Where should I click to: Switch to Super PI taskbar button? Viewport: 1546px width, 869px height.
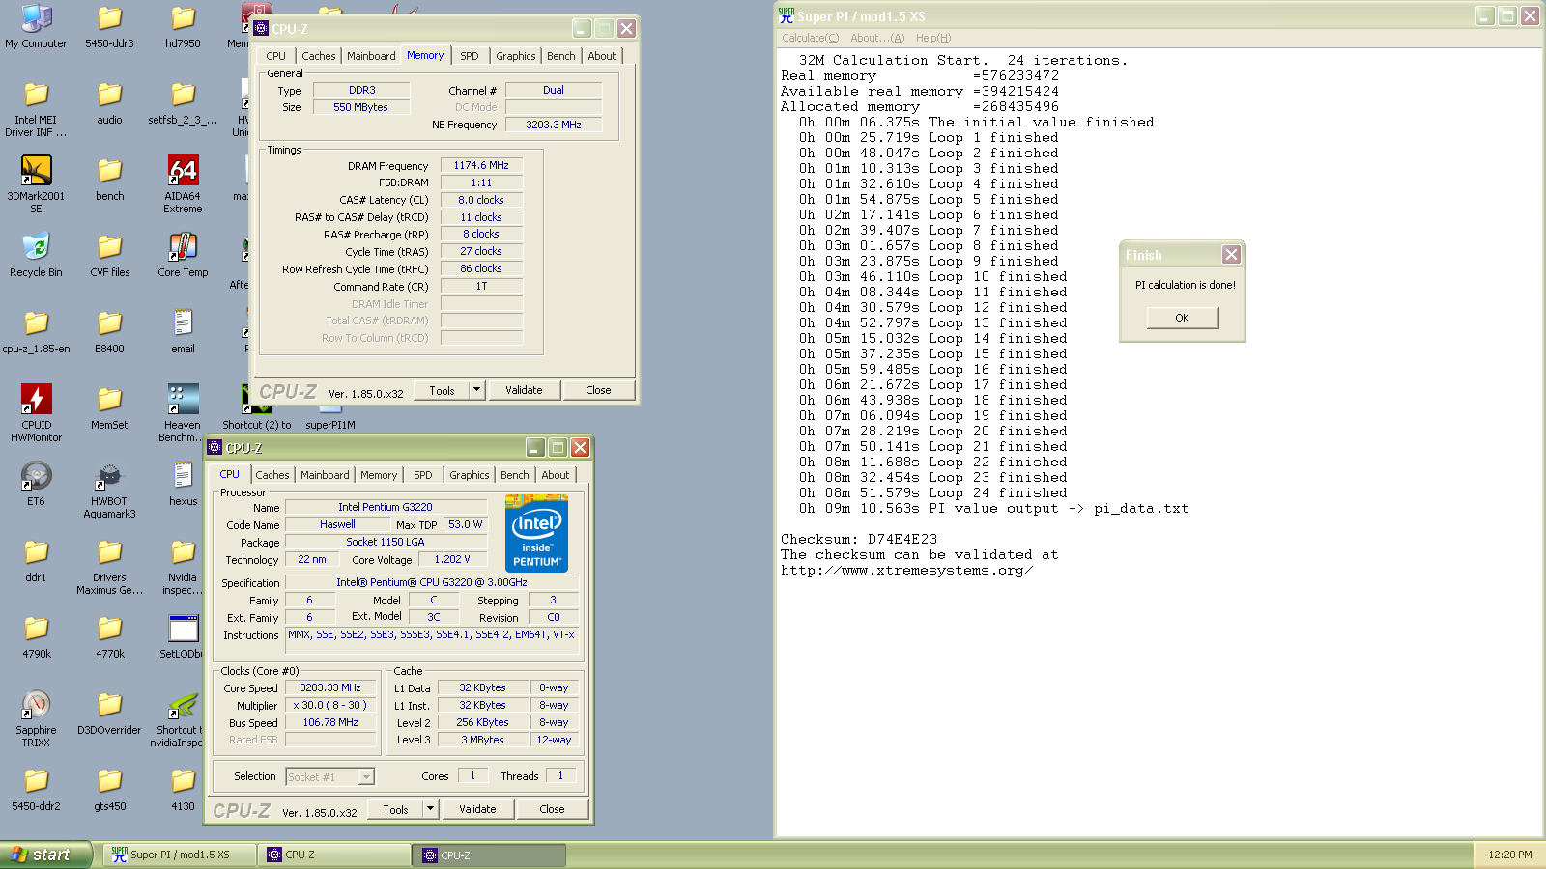pyautogui.click(x=180, y=855)
